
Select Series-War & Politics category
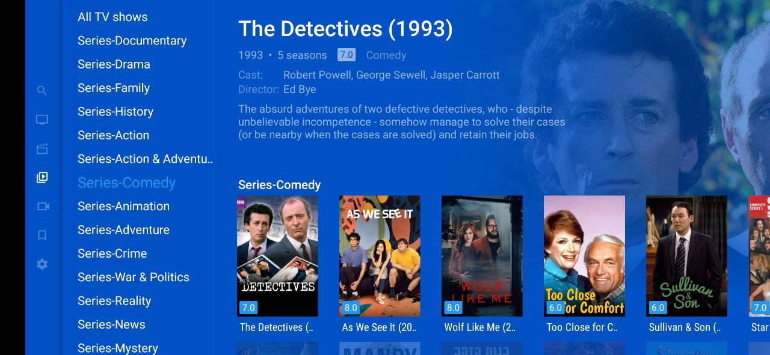click(x=134, y=277)
